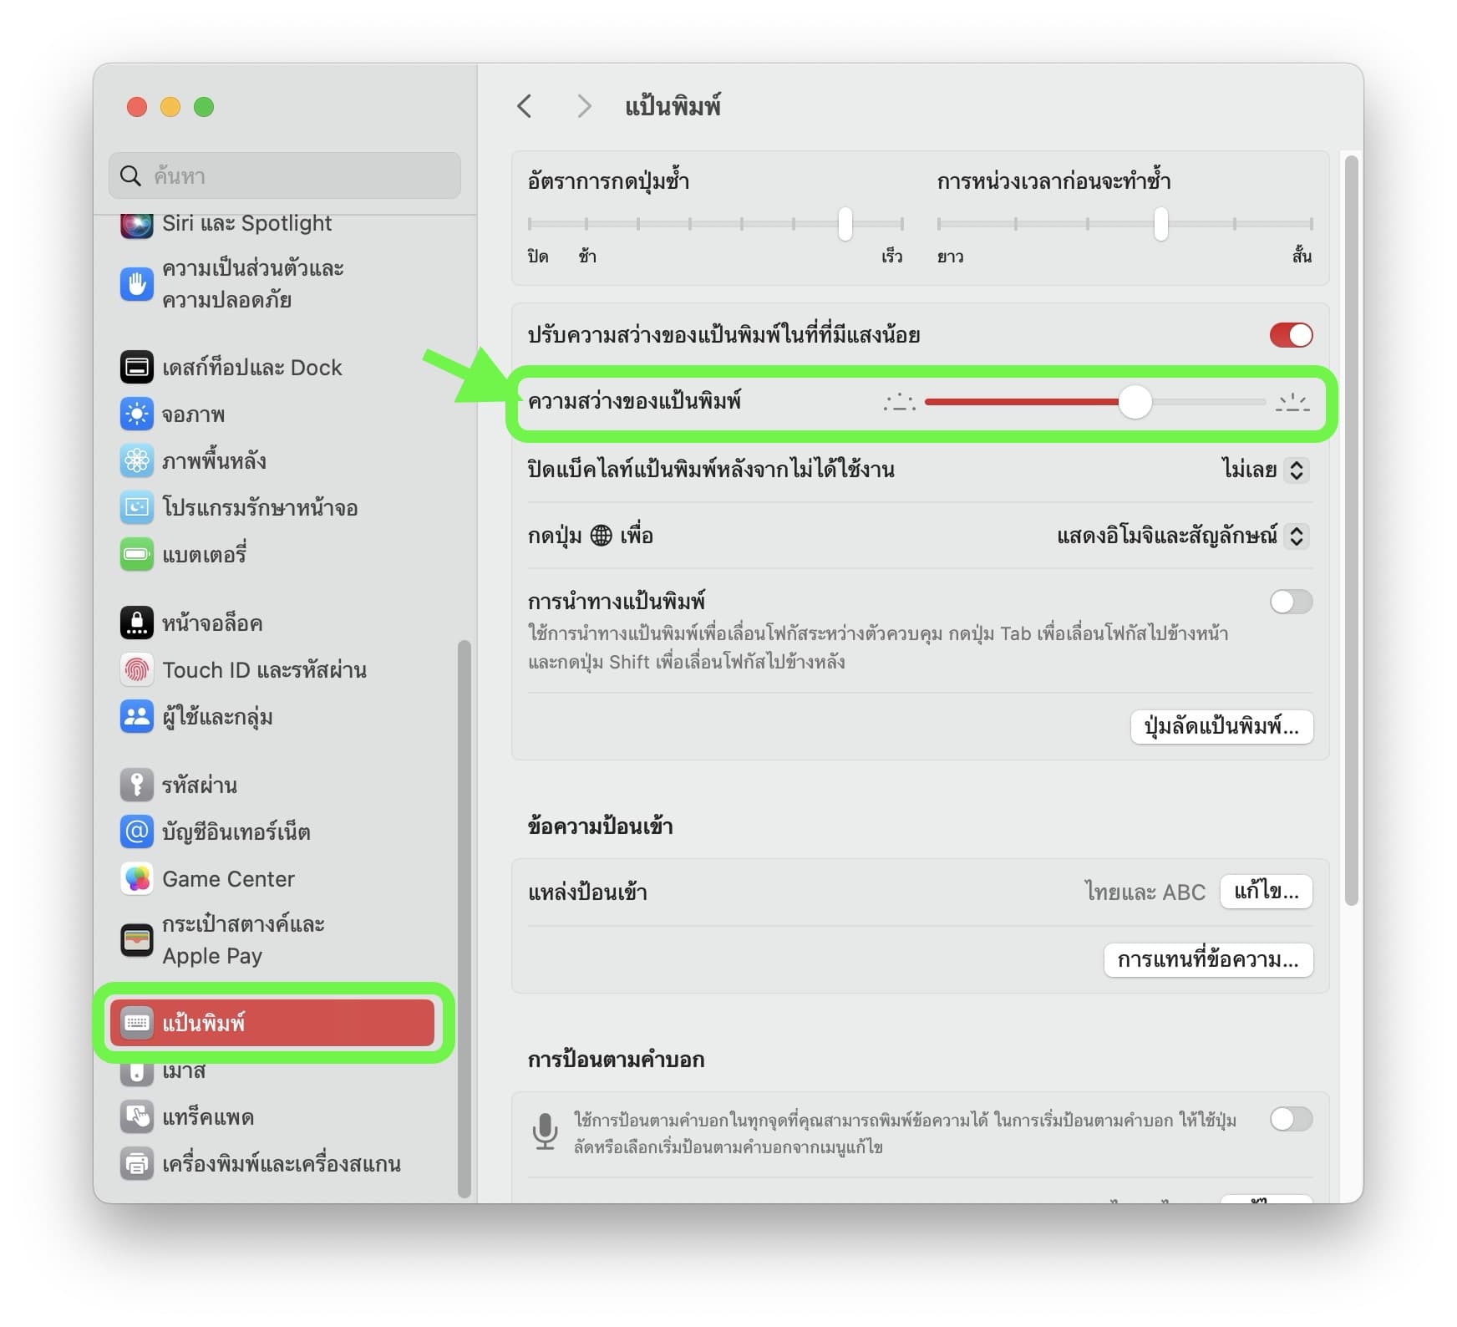Open the Internet Accounts (บัญชีอินเทอร์เน็ต) @ icon

[x=136, y=831]
